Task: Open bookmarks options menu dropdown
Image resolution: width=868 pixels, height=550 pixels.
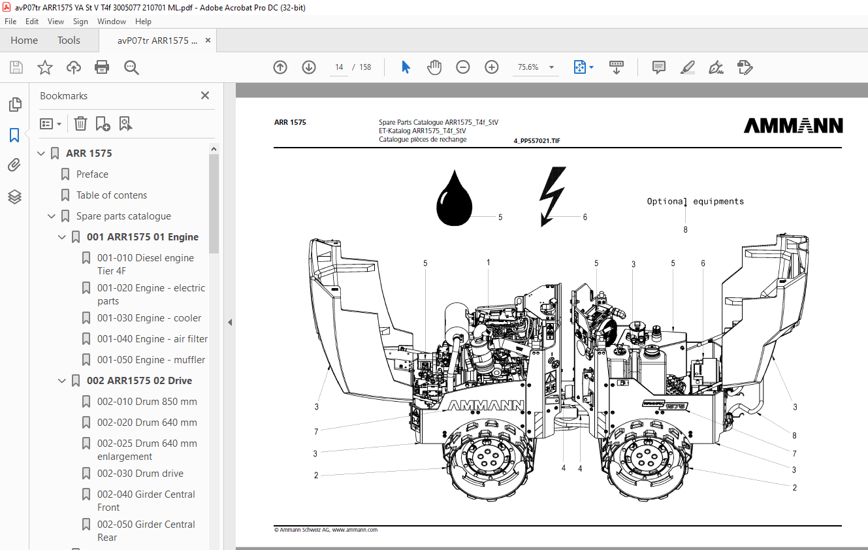Action: pyautogui.click(x=50, y=123)
